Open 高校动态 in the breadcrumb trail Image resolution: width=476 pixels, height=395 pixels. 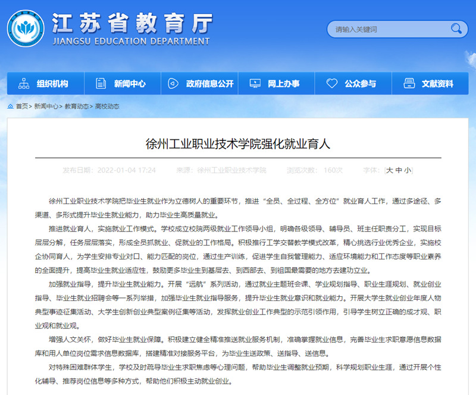(107, 106)
